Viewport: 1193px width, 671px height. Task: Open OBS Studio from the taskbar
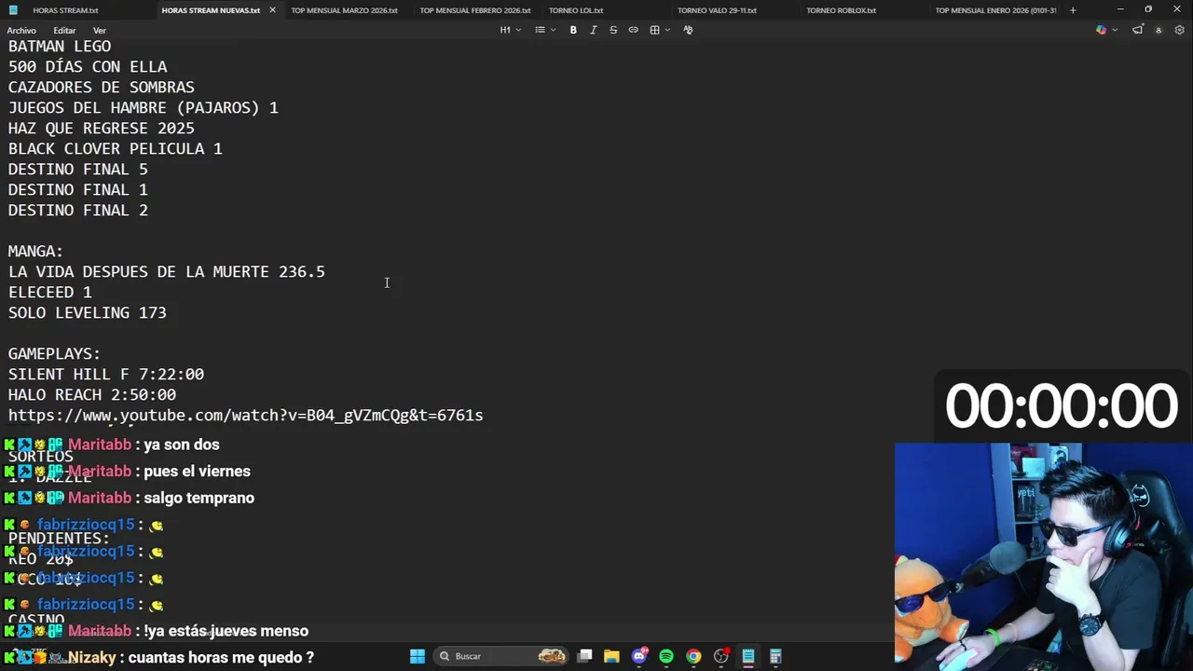click(x=720, y=656)
